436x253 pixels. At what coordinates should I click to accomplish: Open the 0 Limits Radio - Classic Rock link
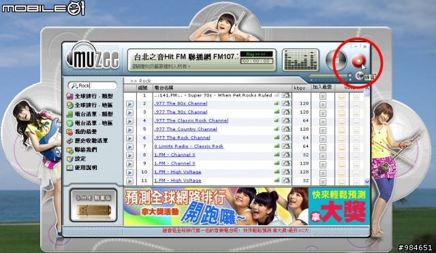189,146
